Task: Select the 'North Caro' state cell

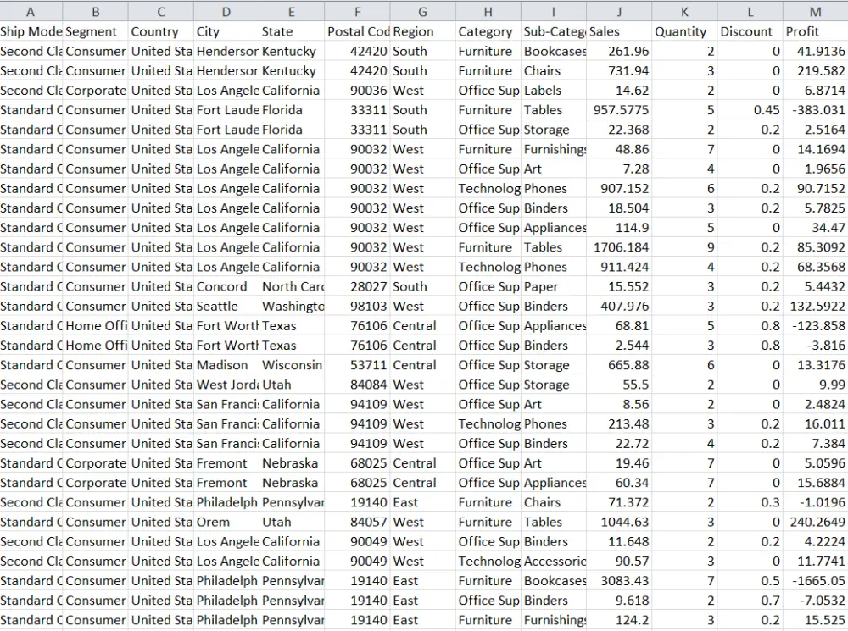Action: click(x=292, y=287)
